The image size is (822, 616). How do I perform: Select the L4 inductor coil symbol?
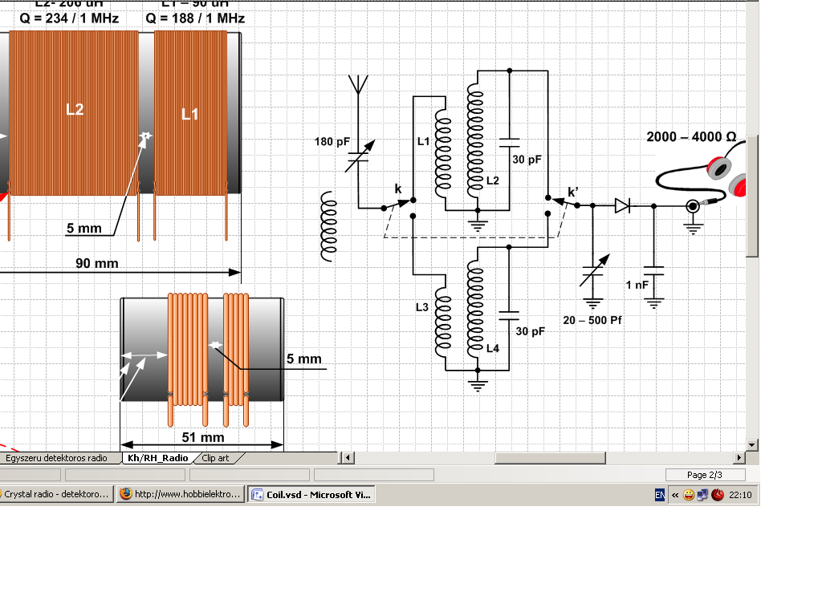(x=475, y=308)
